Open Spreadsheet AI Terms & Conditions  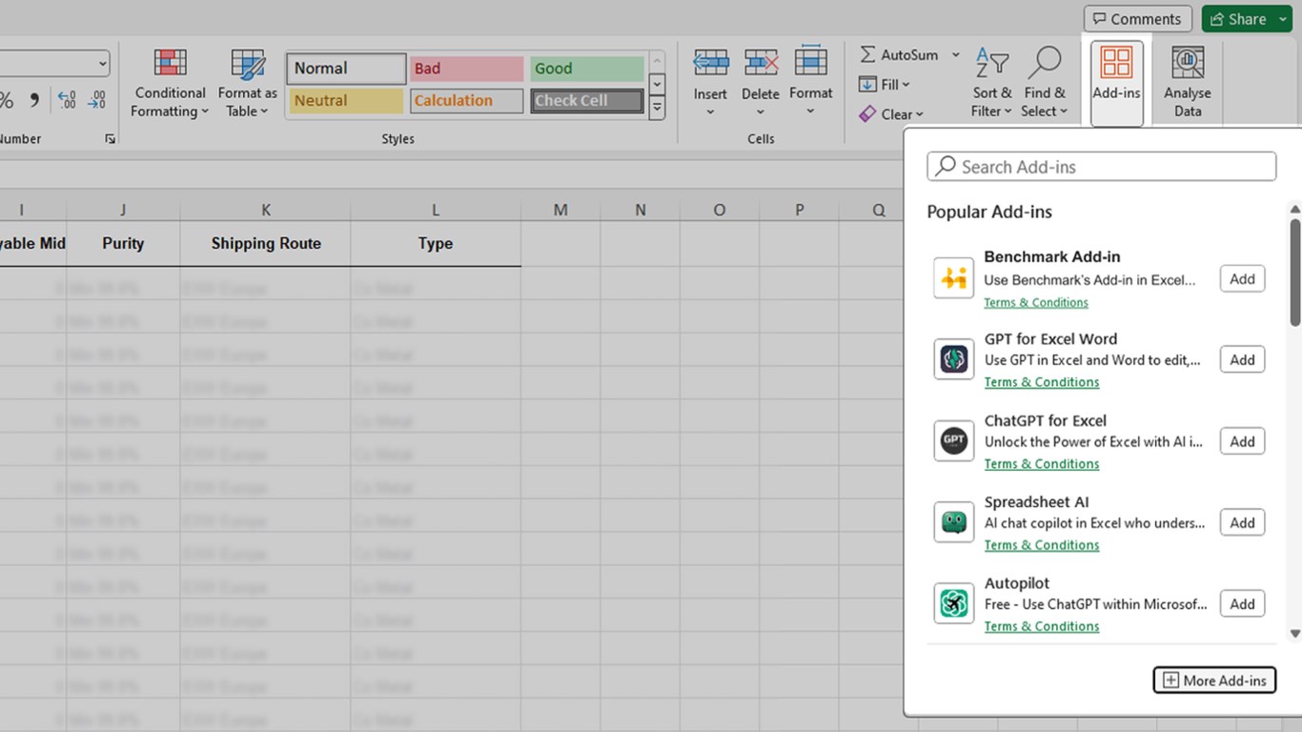click(x=1042, y=545)
